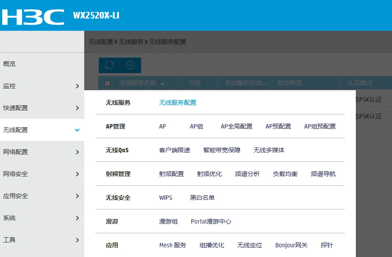Open the 漫游组 link
The image size is (392, 257).
[x=168, y=221]
